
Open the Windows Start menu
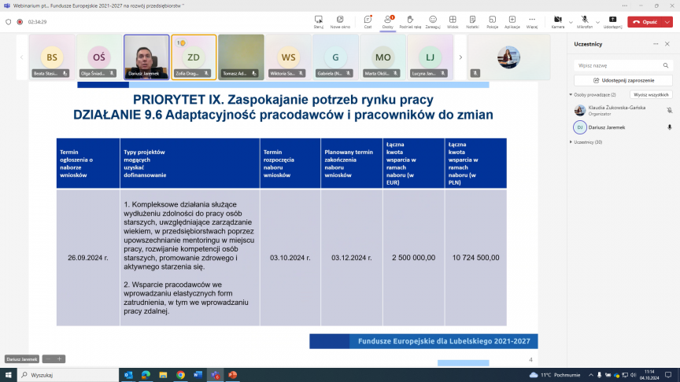(8, 375)
